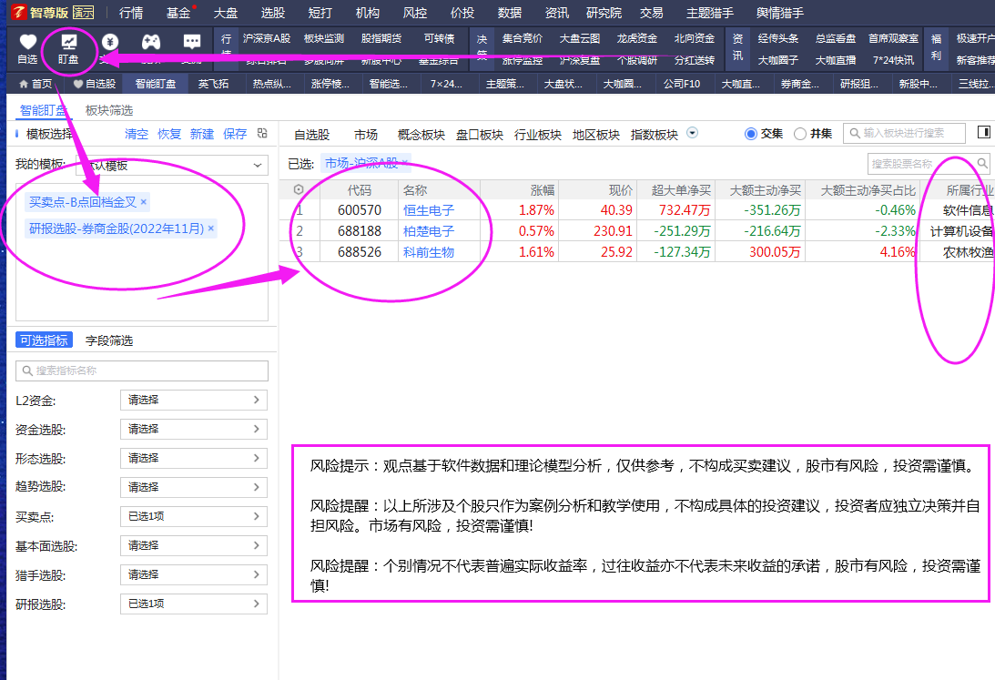Open the 行情 menu
995x680 pixels.
click(131, 13)
